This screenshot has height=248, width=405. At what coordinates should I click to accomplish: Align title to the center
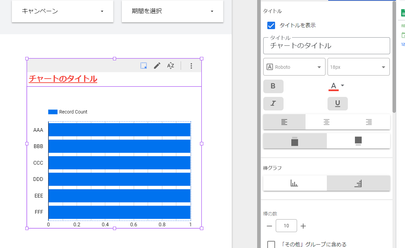[x=327, y=122]
